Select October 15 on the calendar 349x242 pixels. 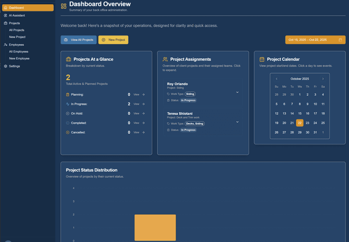point(300,113)
